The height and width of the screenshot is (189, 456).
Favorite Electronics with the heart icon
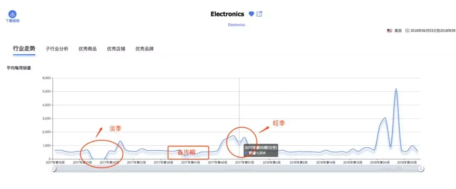click(x=251, y=14)
